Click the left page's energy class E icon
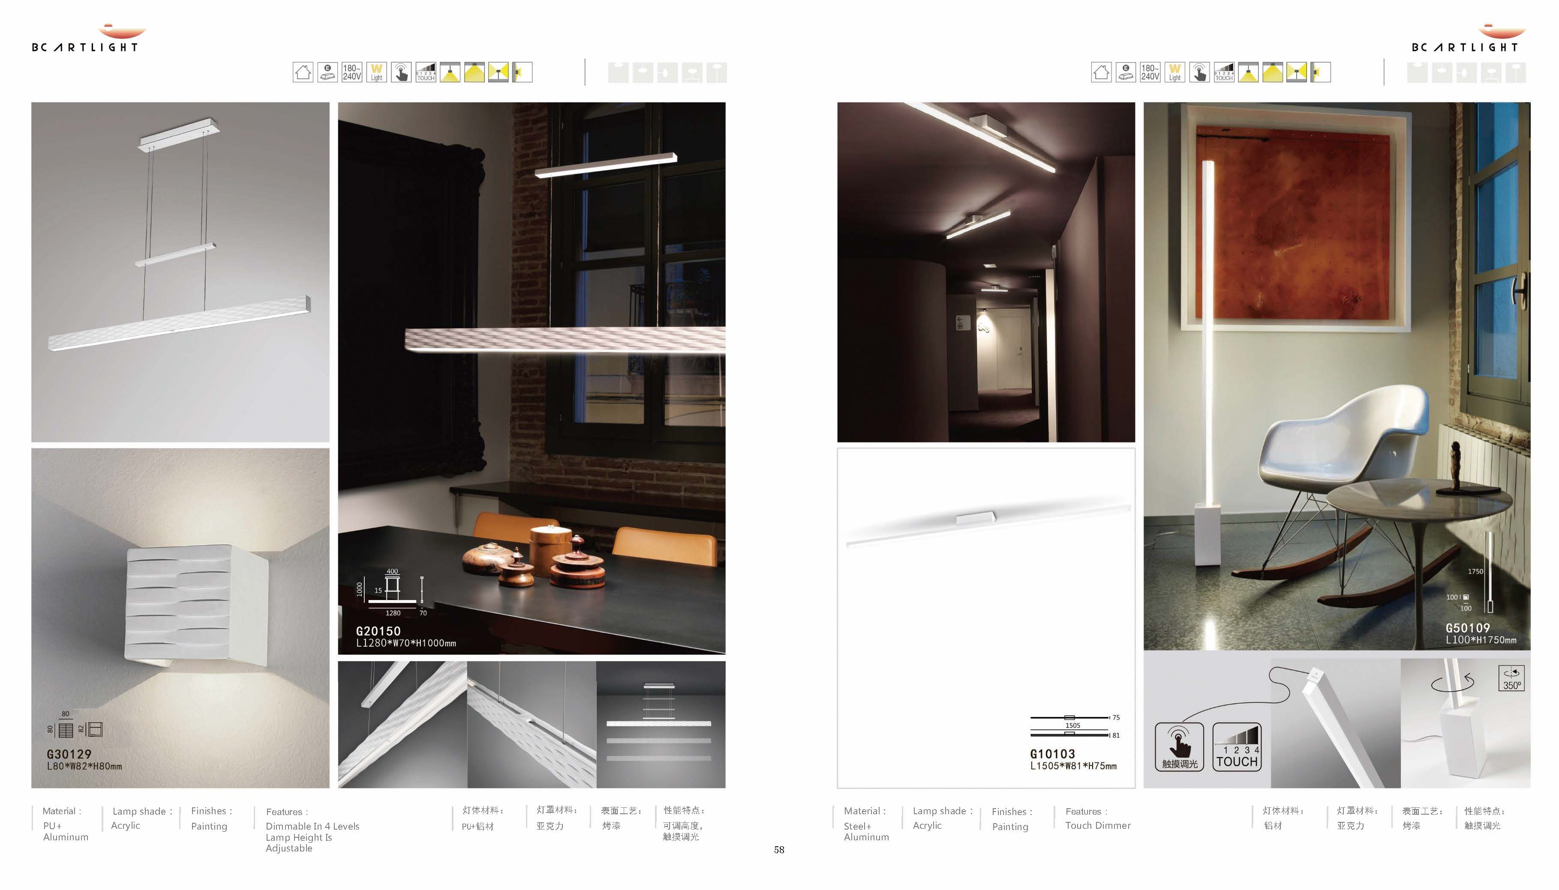 pyautogui.click(x=327, y=72)
